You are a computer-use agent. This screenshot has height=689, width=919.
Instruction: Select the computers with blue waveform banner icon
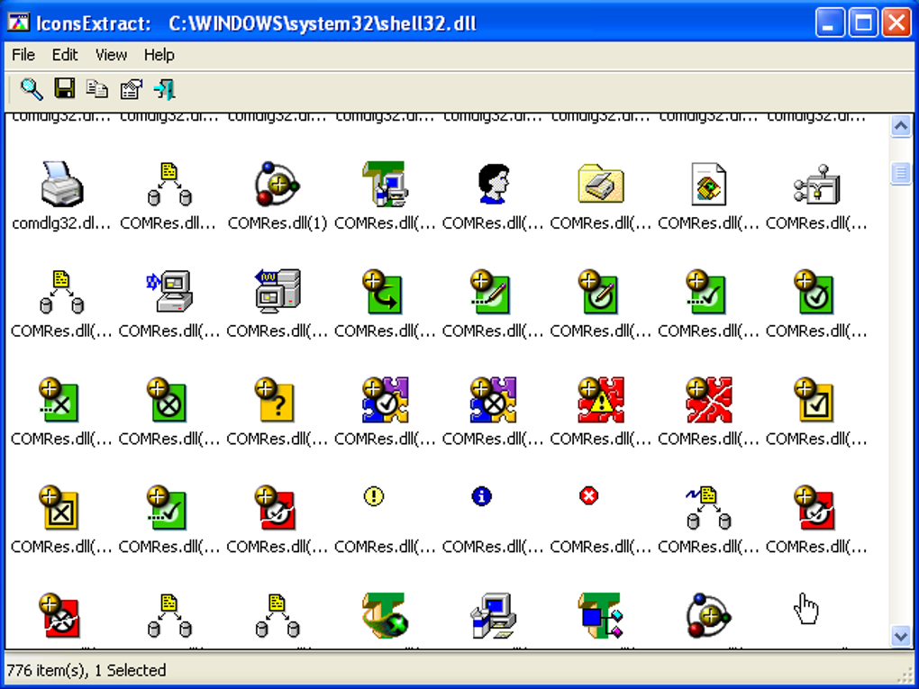click(278, 291)
